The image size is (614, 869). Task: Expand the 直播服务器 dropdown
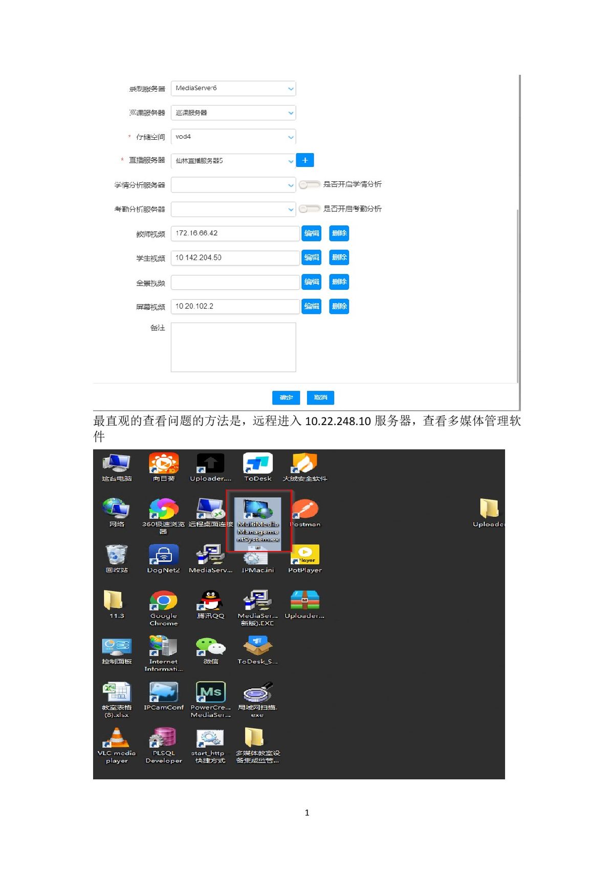(x=233, y=161)
